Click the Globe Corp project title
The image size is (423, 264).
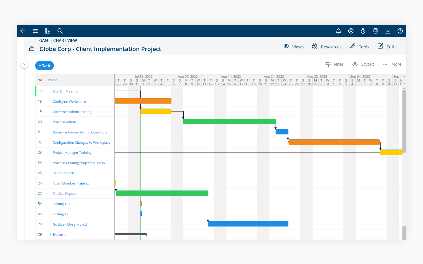tap(100, 49)
